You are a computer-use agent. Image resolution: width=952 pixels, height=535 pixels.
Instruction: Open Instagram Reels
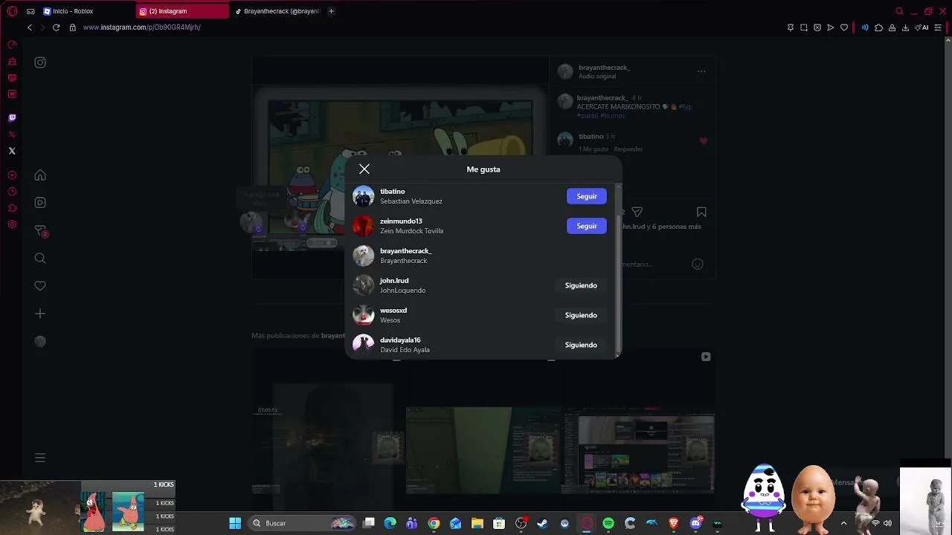tap(40, 202)
